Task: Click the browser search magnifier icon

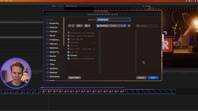Action: click(x=63, y=6)
